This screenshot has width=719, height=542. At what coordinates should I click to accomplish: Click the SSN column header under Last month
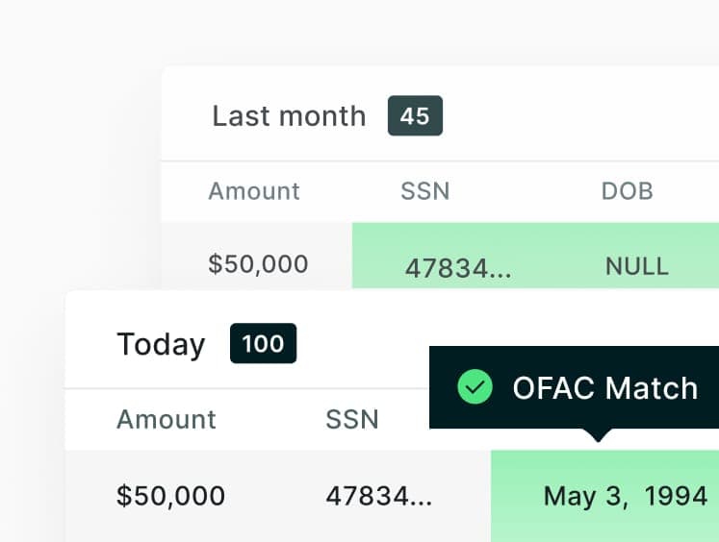[x=425, y=191]
